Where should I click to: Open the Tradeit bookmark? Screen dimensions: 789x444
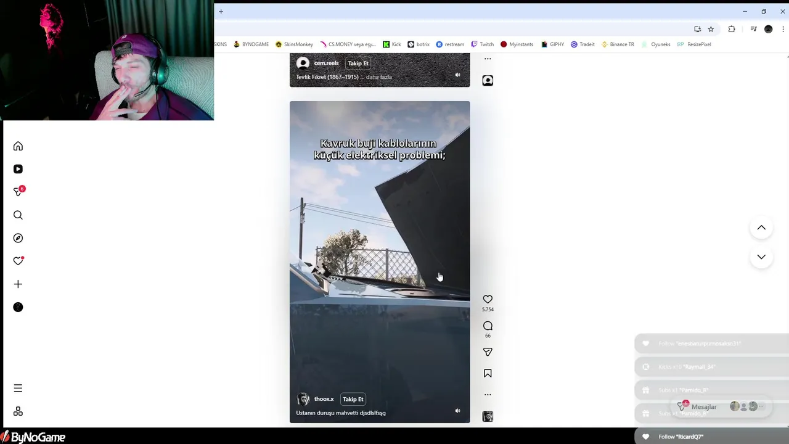[583, 44]
